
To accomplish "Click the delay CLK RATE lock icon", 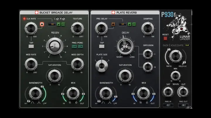I will (x=42, y=24).
